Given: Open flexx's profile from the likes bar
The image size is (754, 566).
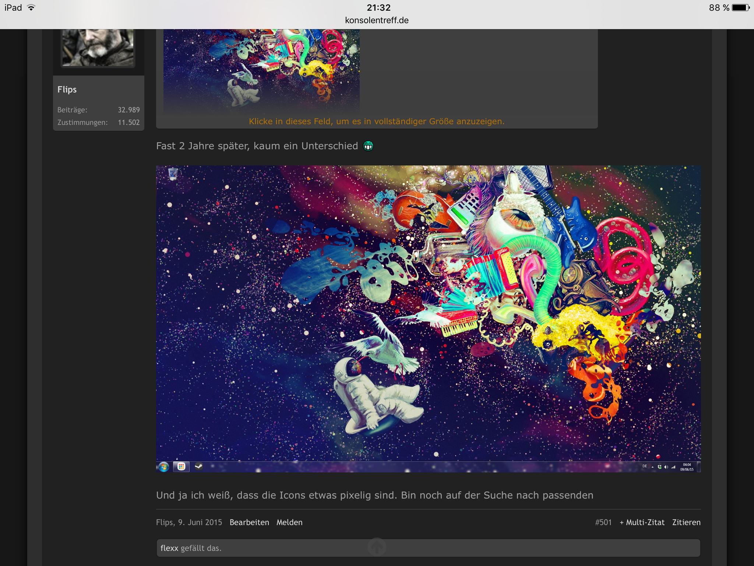Looking at the screenshot, I should coord(169,548).
